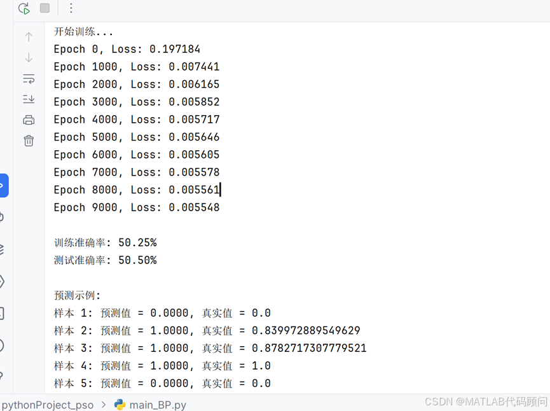Click the scroll to end icon
The height and width of the screenshot is (411, 550).
coord(29,99)
